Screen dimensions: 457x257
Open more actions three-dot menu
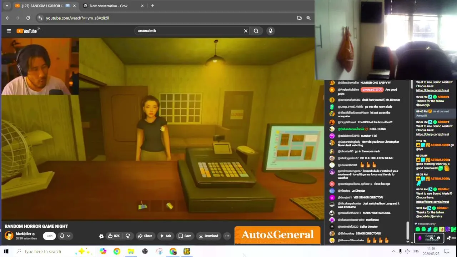pos(227,236)
